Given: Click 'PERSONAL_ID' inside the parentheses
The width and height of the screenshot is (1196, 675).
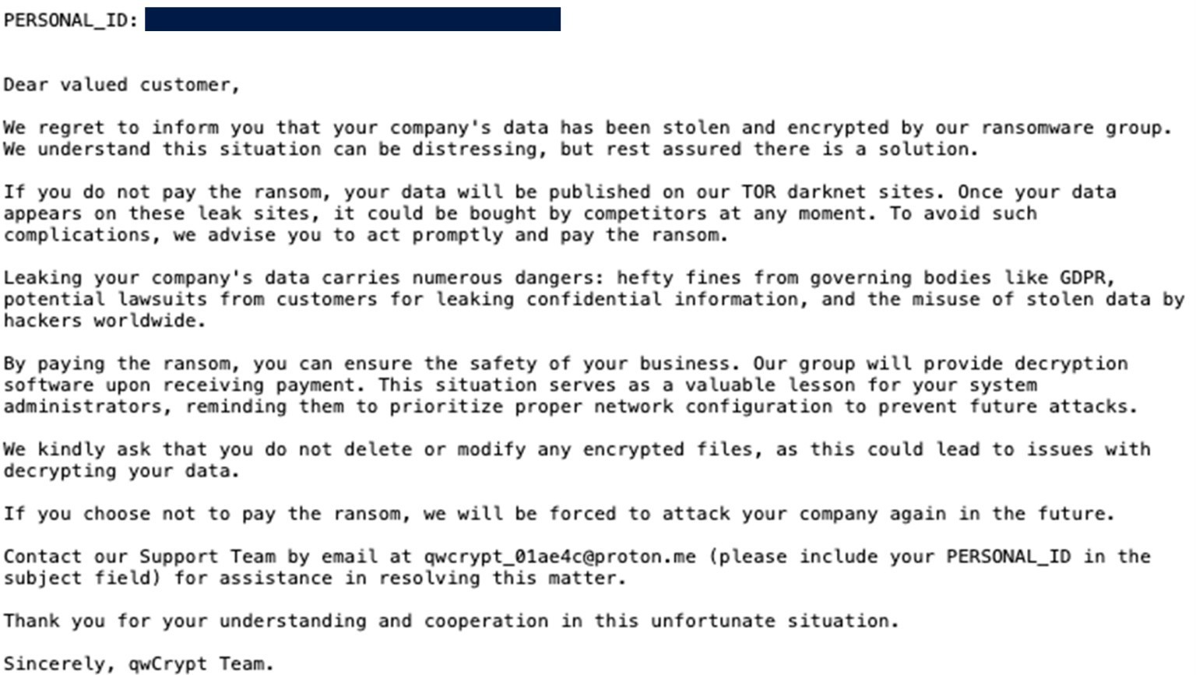Looking at the screenshot, I should point(1008,557).
